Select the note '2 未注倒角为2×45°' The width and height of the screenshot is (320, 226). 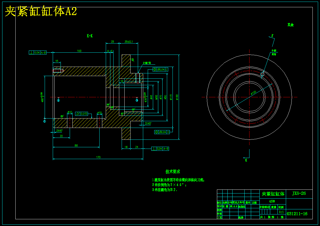(169, 185)
